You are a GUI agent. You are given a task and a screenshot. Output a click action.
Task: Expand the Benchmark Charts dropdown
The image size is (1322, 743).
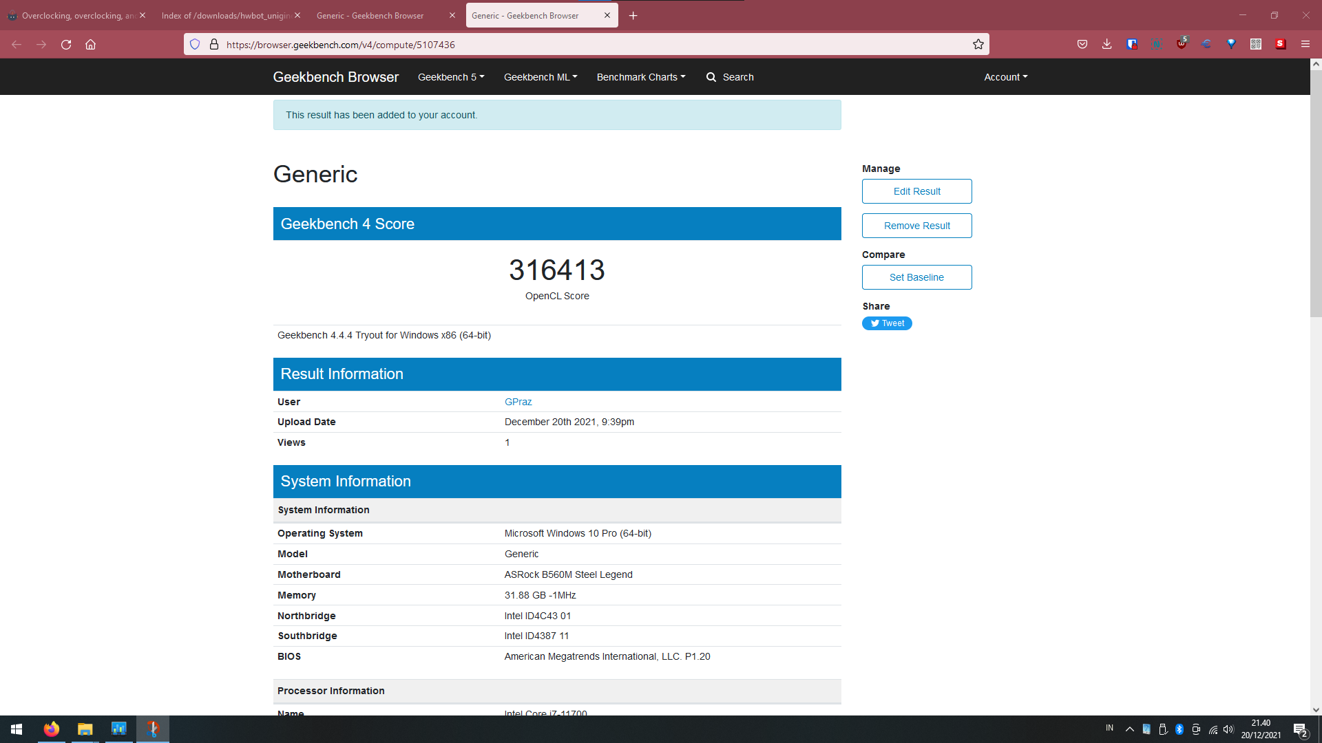click(641, 77)
